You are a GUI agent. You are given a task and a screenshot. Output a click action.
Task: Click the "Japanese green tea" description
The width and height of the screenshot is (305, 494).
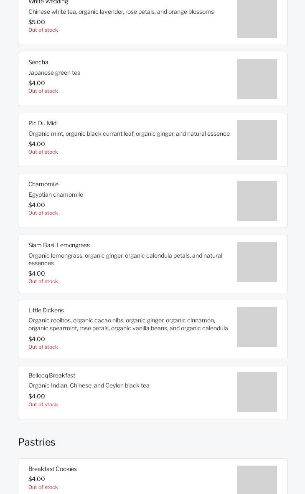tap(54, 73)
